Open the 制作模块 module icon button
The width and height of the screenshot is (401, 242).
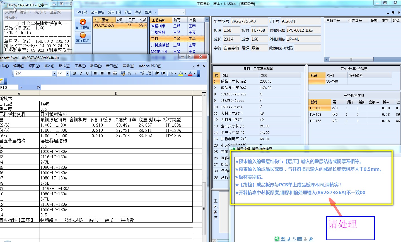tap(83, 24)
